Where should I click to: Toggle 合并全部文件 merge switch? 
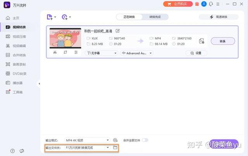point(145,140)
